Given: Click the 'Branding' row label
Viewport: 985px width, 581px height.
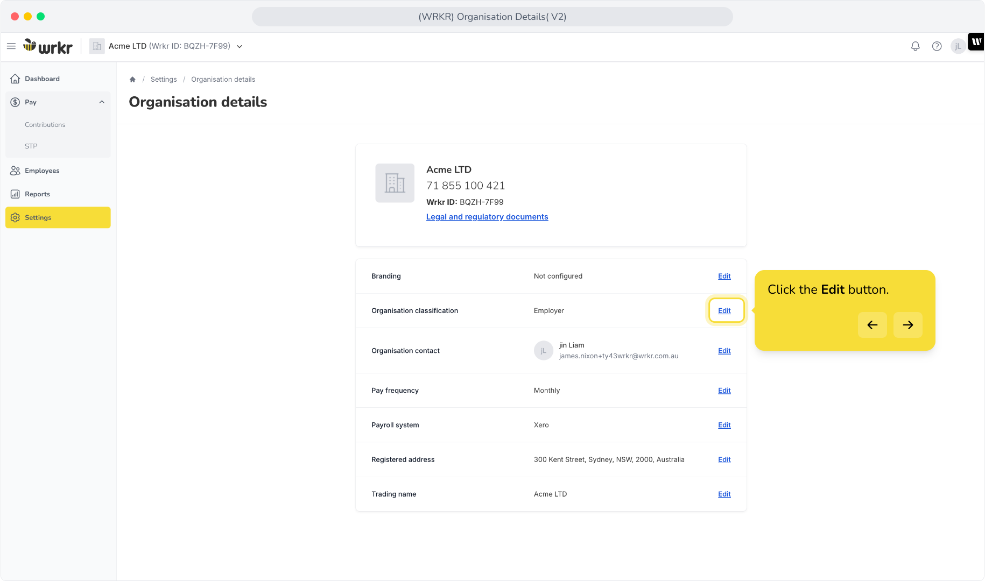Looking at the screenshot, I should (x=386, y=276).
